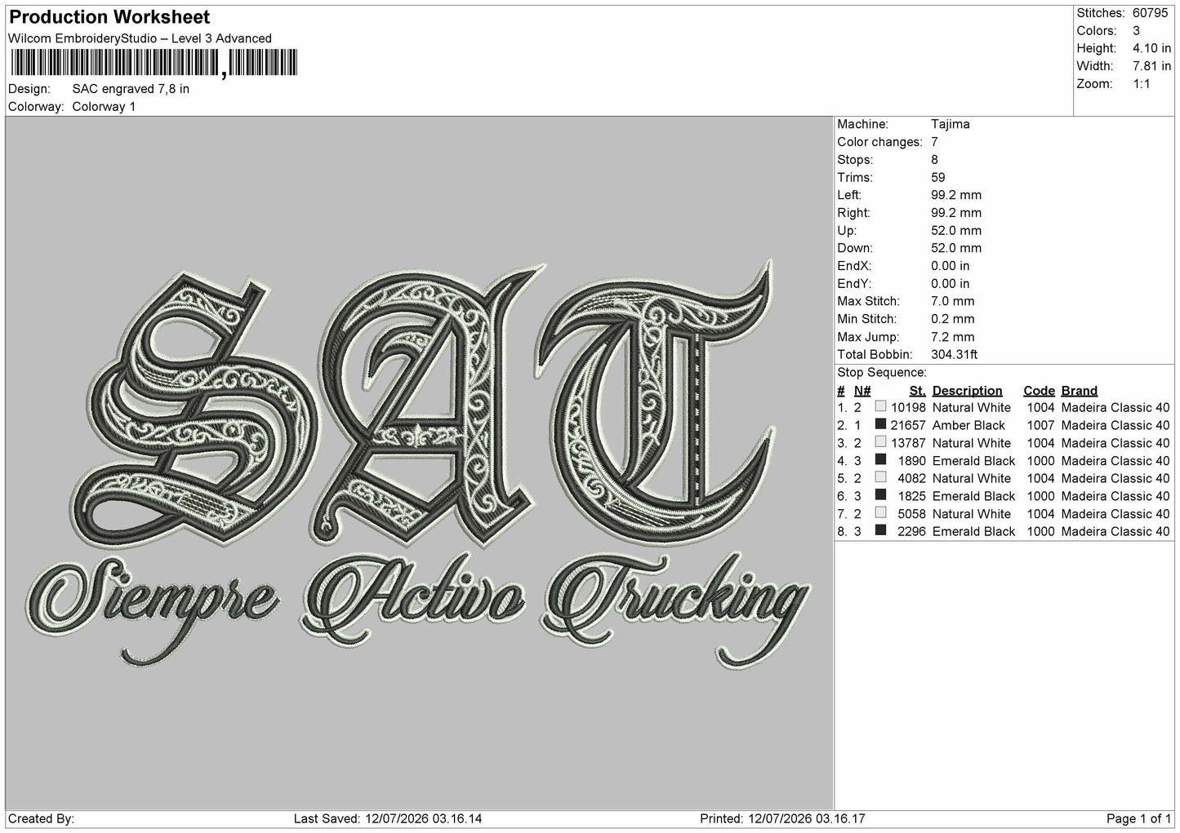
Task: Click the design name SAC engraved 7,8 in
Action: point(131,89)
